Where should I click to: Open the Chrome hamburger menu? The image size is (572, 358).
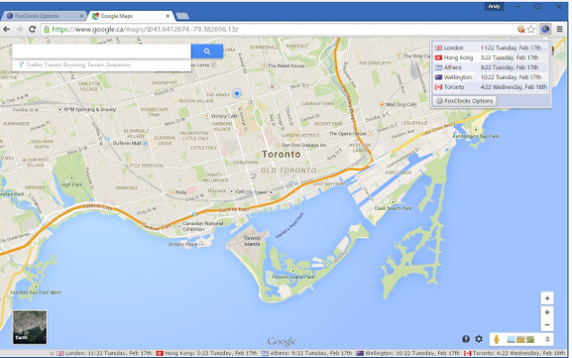(x=559, y=29)
